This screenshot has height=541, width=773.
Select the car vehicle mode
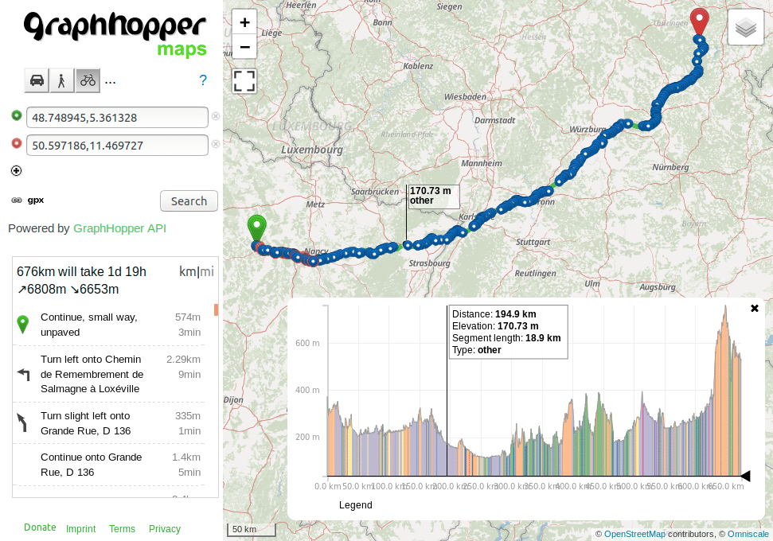[x=37, y=80]
